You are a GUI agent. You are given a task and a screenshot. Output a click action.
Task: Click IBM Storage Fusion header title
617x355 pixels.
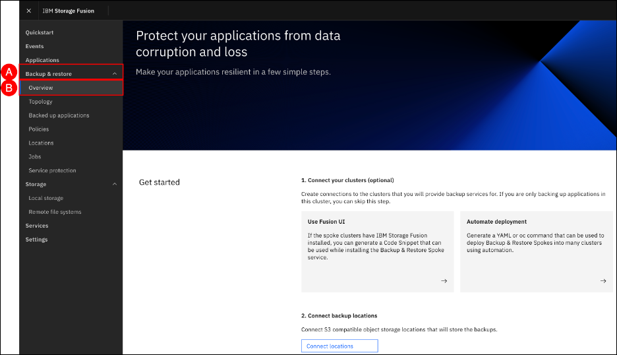(68, 11)
